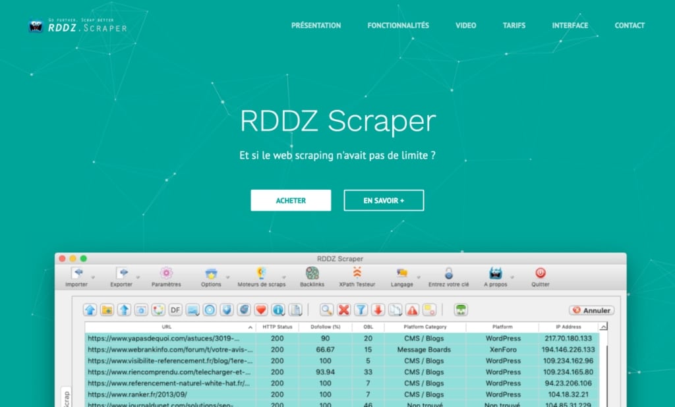Sort by the URL column header
Image resolution: width=675 pixels, height=407 pixels.
(170, 327)
